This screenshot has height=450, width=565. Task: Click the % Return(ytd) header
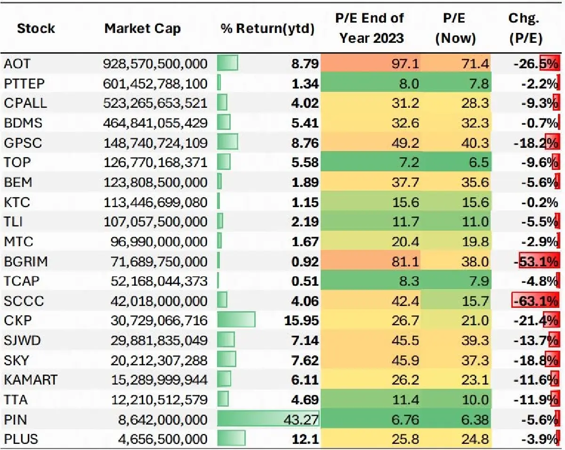(x=267, y=29)
